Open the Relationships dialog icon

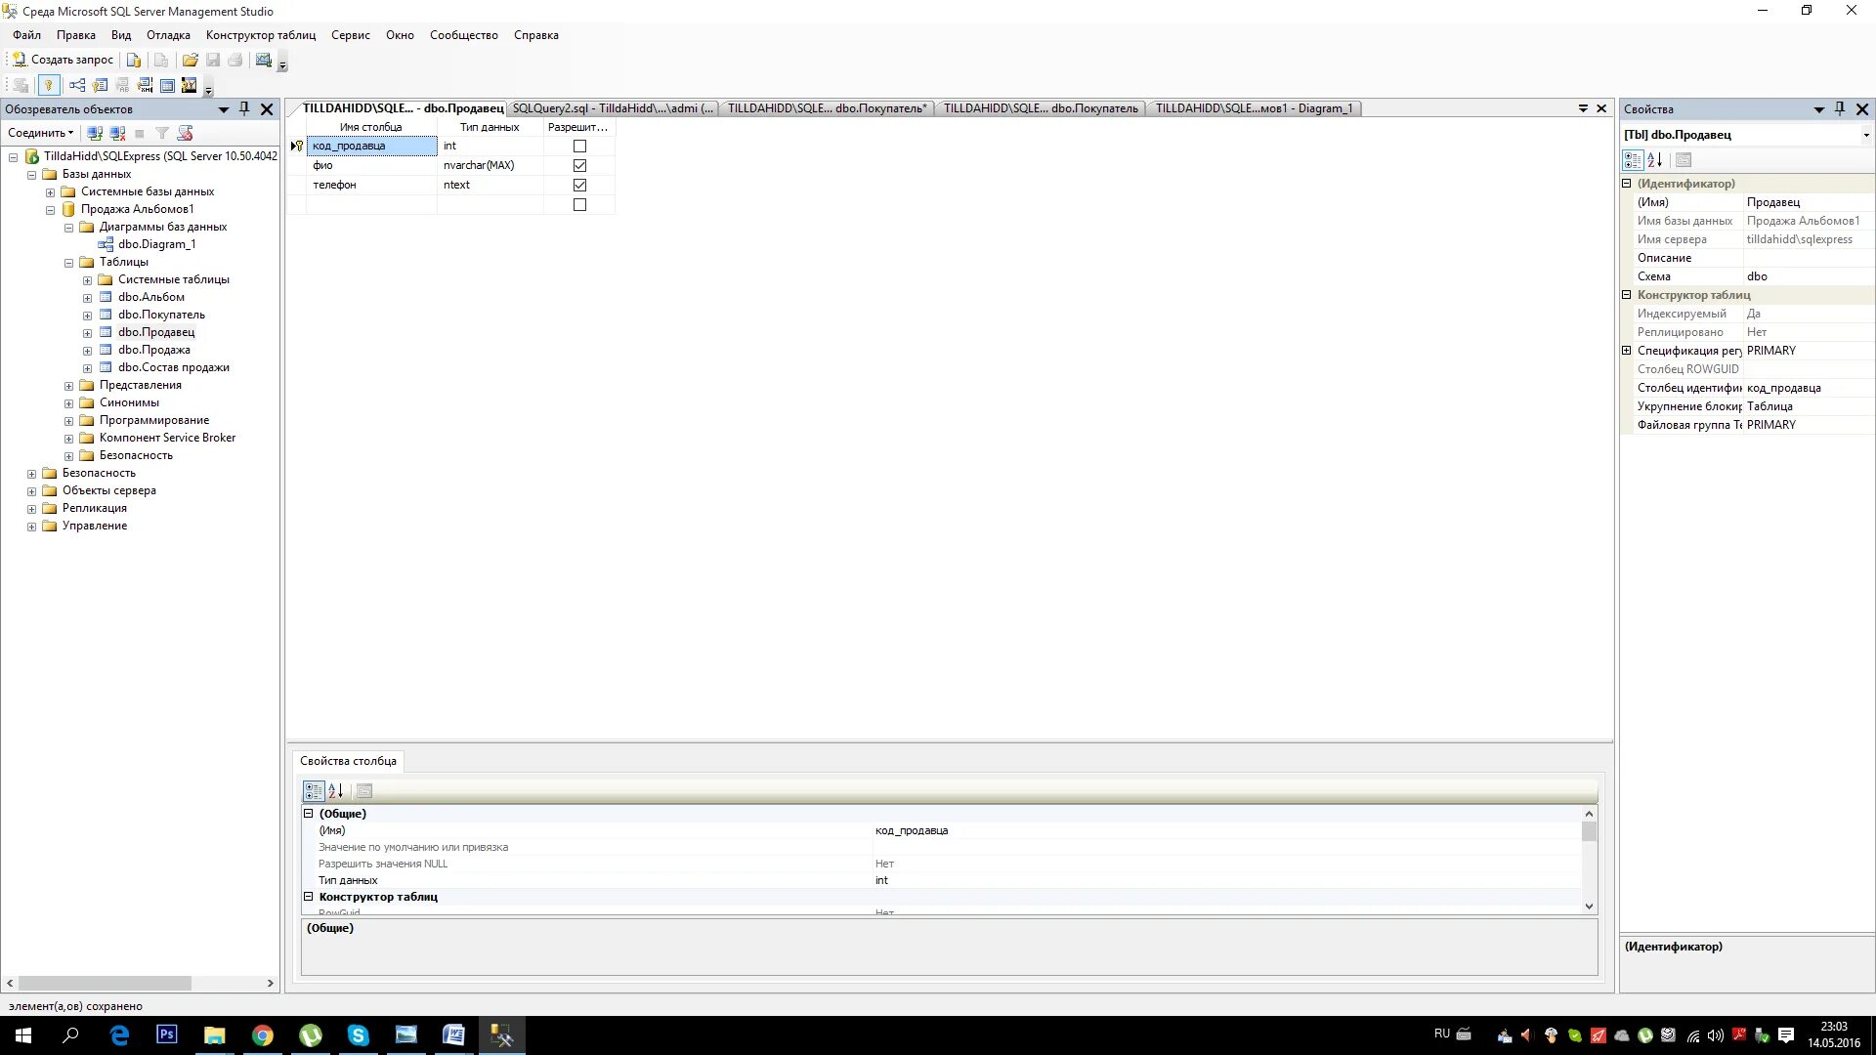77,86
